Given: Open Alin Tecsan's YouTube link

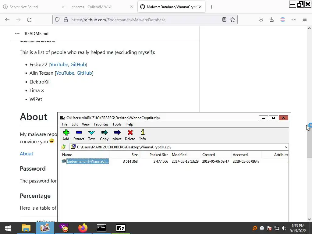Looking at the screenshot, I should pyautogui.click(x=65, y=73).
